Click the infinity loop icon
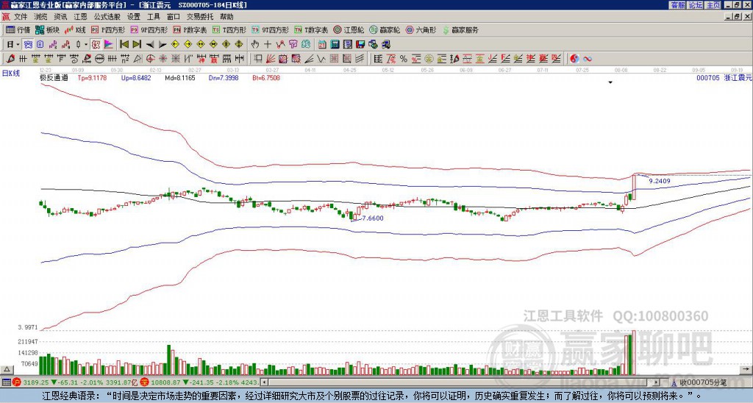753x403 pixels. (x=588, y=59)
